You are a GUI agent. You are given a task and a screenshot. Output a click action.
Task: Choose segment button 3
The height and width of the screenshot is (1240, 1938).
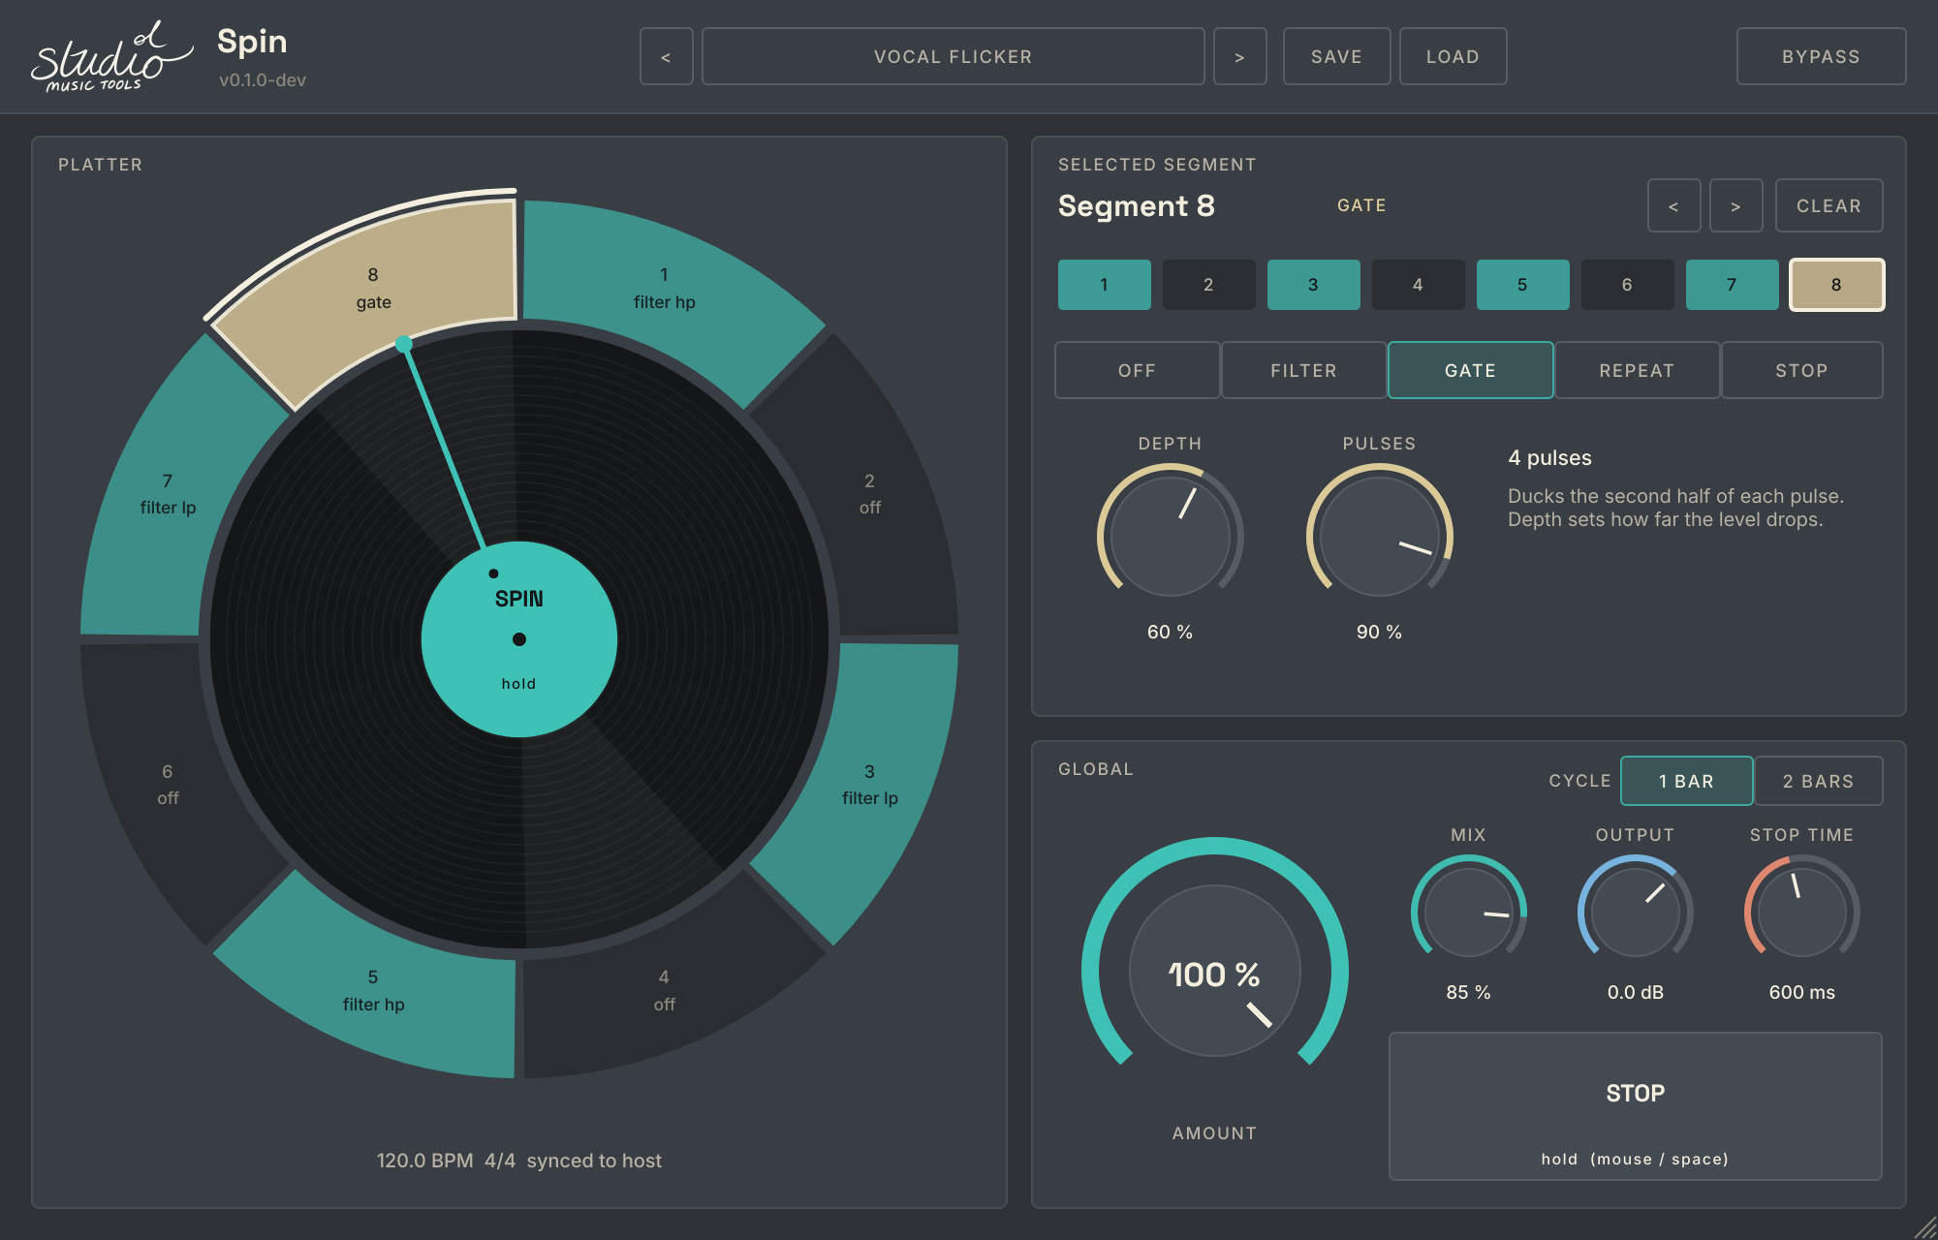pos(1313,285)
